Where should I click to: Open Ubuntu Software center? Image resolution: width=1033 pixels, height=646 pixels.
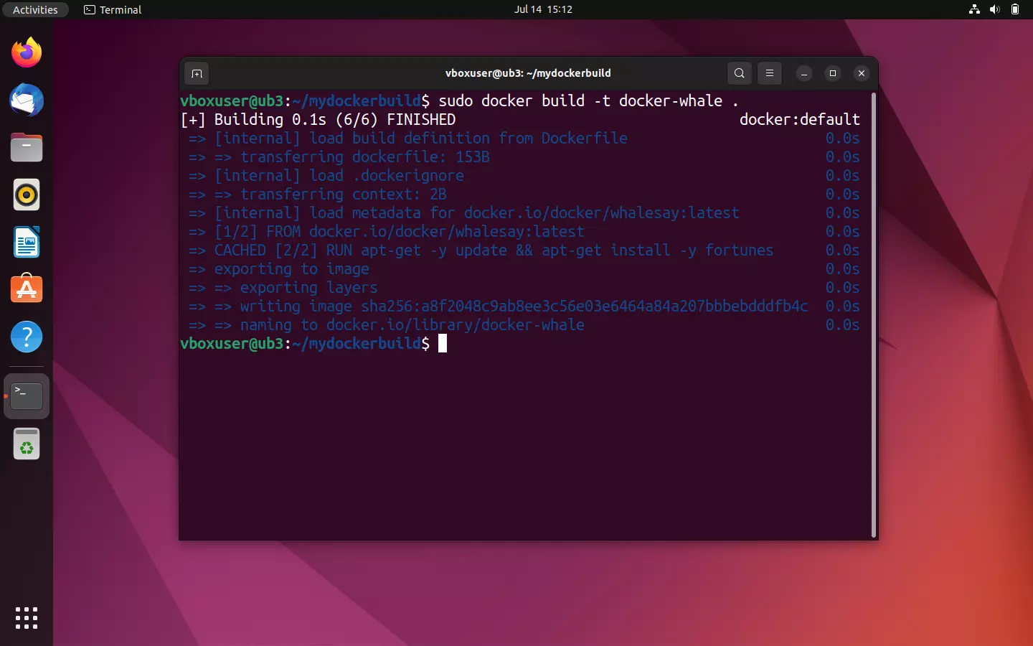tap(26, 289)
